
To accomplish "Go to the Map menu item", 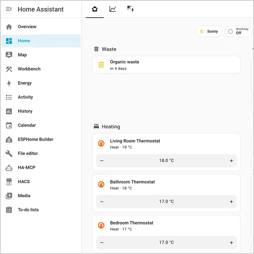I will click(41, 55).
